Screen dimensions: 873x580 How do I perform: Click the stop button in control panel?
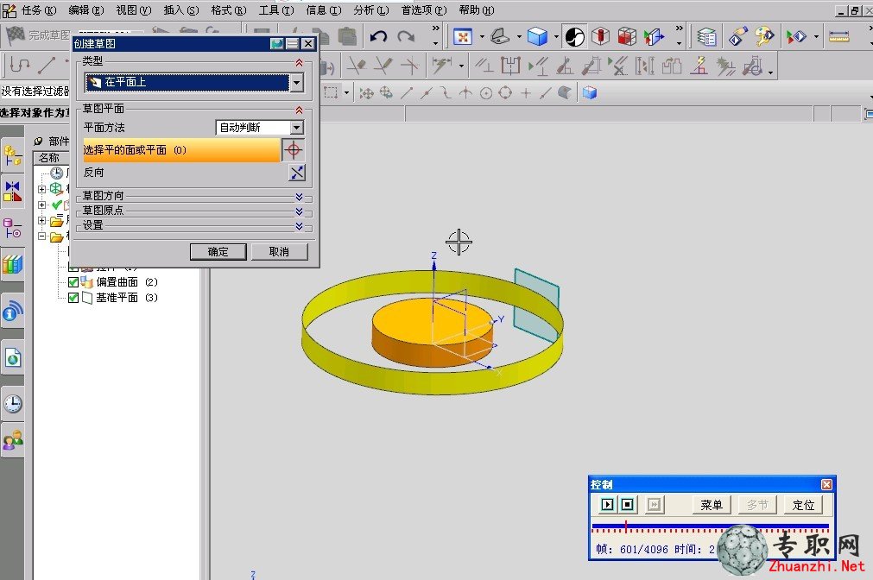628,504
